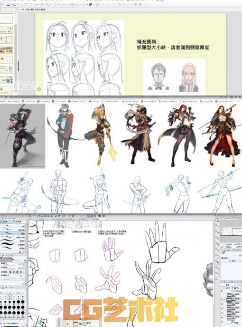242x327 pixels.
Task: Select the Rectangle tool in presentation toolbar
Action: (x=26, y=5)
